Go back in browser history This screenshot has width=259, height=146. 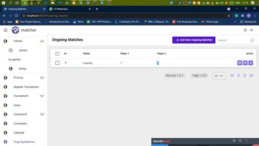(4, 15)
